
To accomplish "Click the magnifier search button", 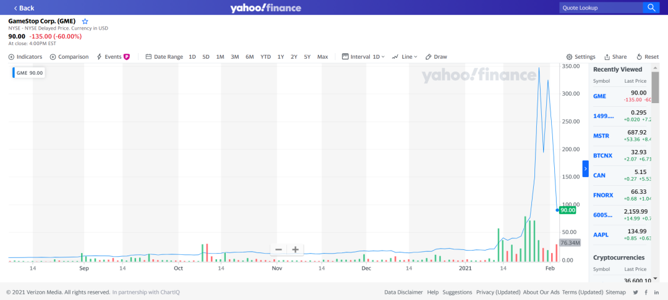I will (x=651, y=7).
